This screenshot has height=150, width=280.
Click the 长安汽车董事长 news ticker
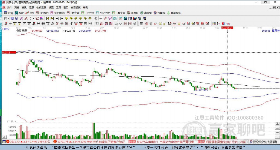click(x=165, y=142)
